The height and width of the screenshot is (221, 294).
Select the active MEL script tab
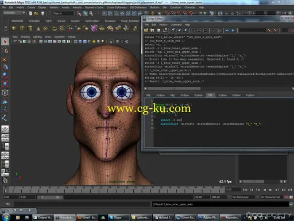point(210,95)
